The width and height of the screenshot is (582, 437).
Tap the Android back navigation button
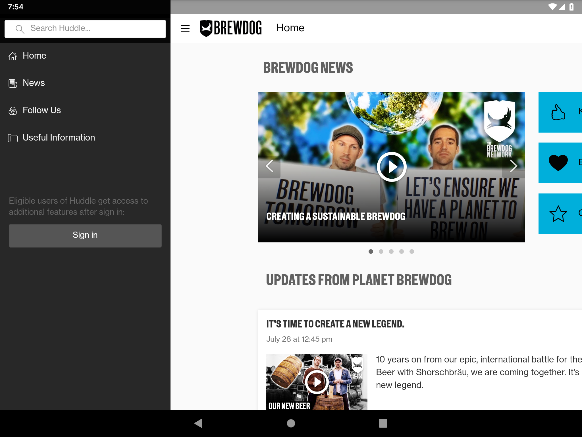[x=198, y=423]
